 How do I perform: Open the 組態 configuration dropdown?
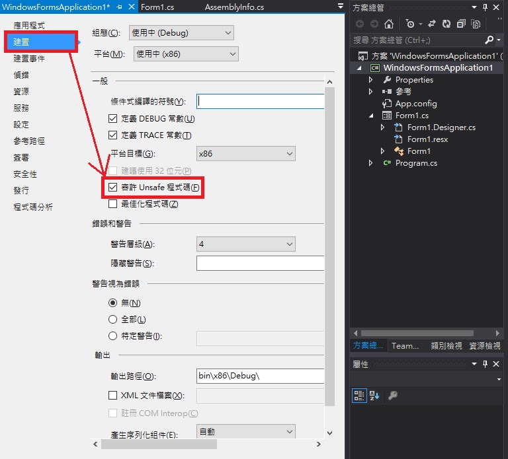click(x=181, y=32)
